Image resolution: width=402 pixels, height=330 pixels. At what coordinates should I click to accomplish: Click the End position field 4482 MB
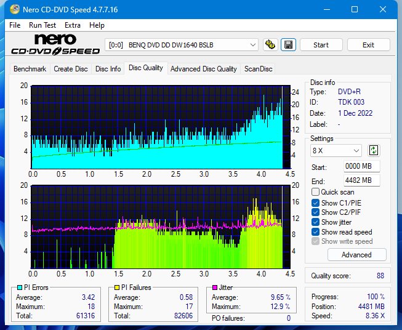(361, 180)
